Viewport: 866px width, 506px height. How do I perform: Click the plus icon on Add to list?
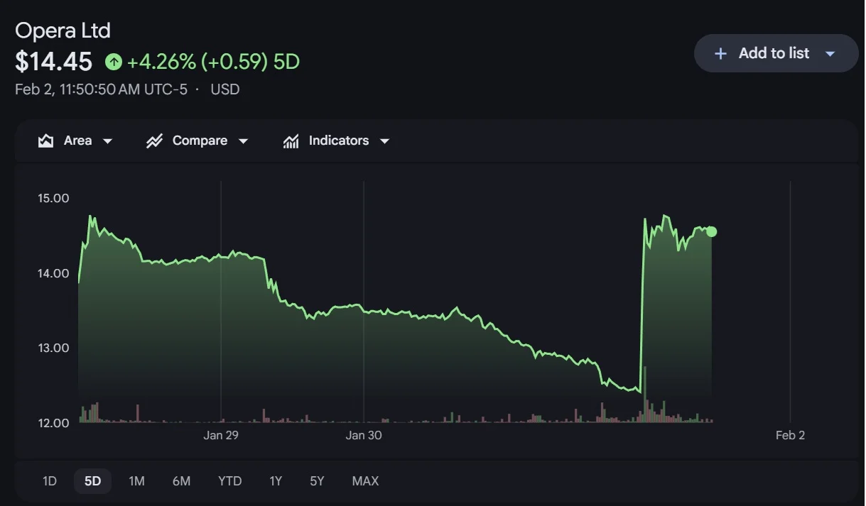720,53
